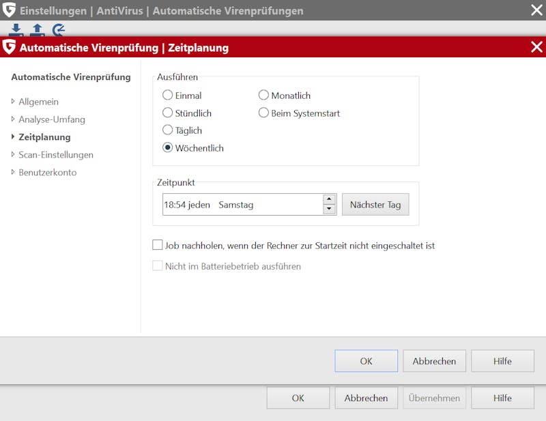Select the Einmal radio button
Image resolution: width=546 pixels, height=421 pixels.
click(167, 95)
